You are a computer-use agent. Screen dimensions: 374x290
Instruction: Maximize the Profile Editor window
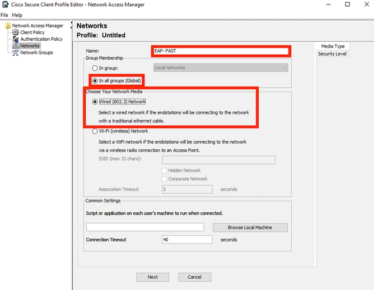coord(347,4)
